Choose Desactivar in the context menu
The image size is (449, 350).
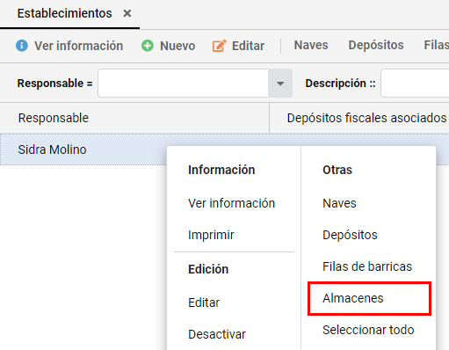(x=217, y=334)
